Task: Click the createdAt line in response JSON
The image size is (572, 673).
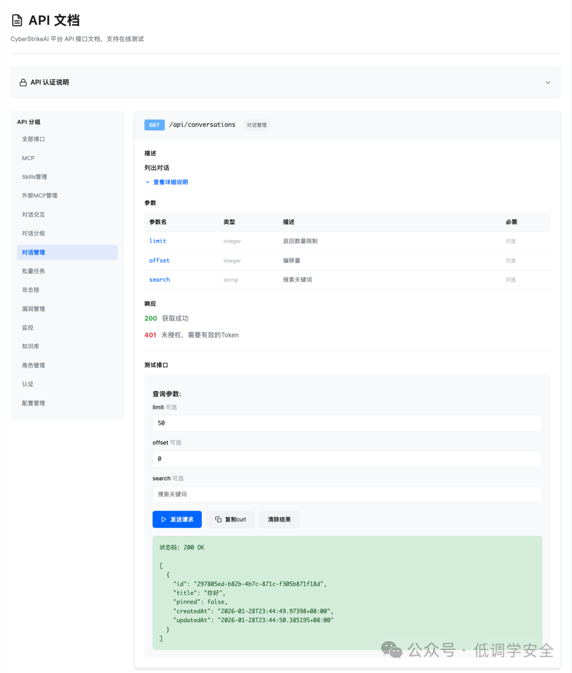Action: tap(253, 611)
